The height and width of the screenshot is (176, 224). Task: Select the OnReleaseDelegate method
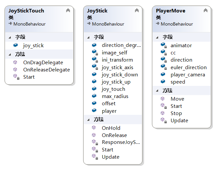[47, 69]
